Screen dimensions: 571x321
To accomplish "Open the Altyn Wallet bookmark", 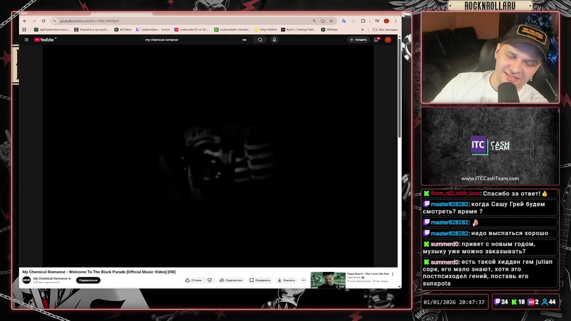I will click(266, 29).
